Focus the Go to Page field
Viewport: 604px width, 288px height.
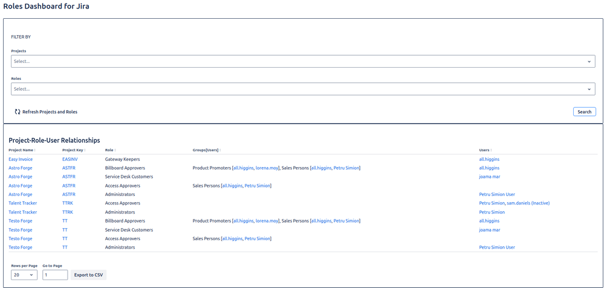55,275
